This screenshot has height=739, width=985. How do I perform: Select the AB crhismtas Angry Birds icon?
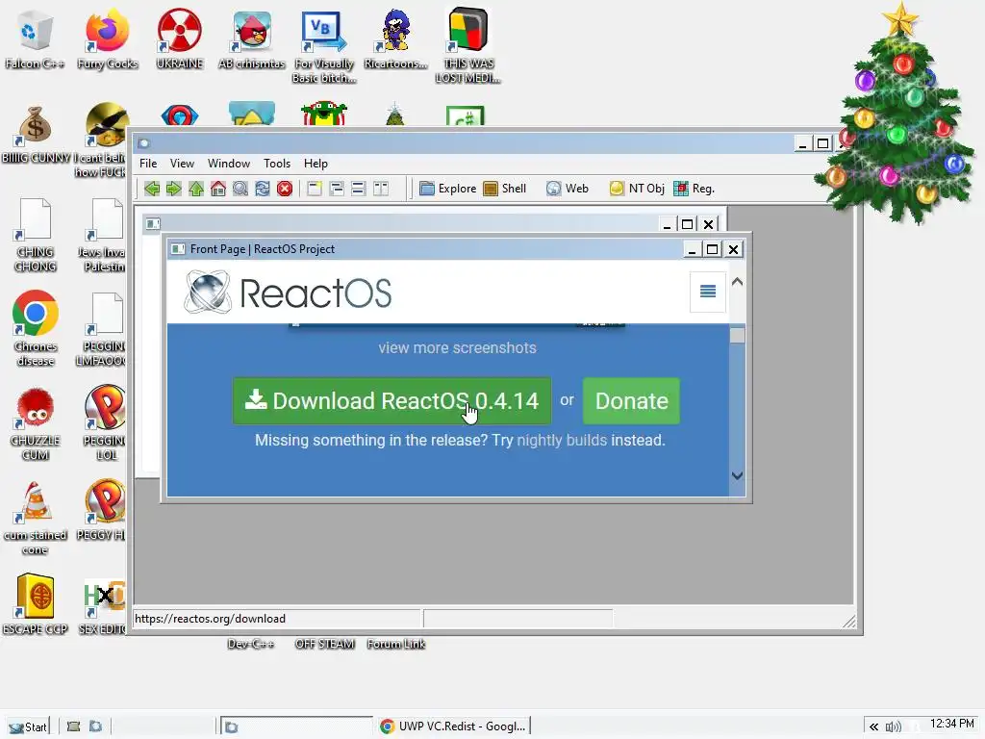tap(252, 38)
